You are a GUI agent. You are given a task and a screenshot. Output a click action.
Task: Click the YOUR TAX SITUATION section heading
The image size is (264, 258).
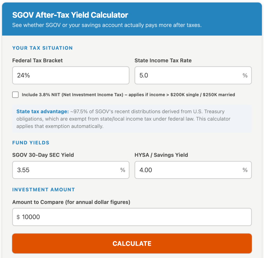tap(42, 48)
